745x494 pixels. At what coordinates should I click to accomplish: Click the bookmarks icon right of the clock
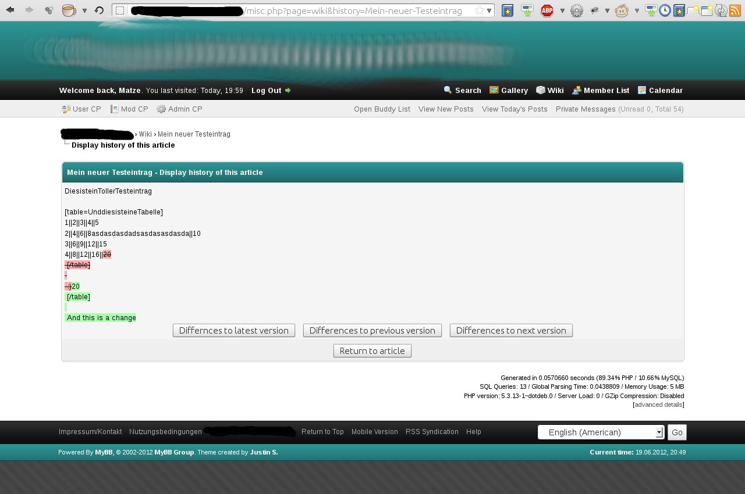[x=679, y=10]
